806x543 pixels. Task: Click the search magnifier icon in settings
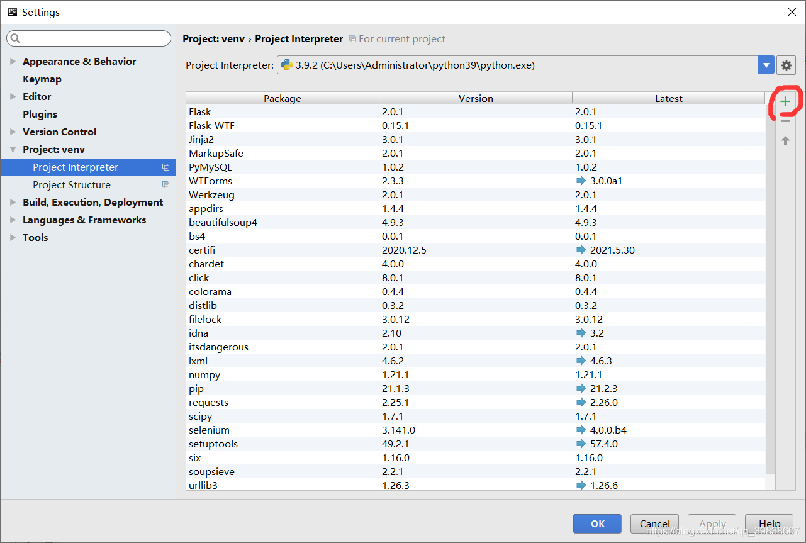[16, 39]
